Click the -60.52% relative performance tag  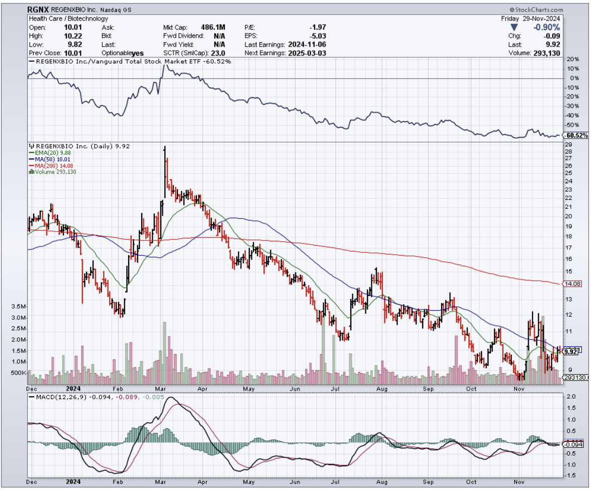tap(575, 136)
